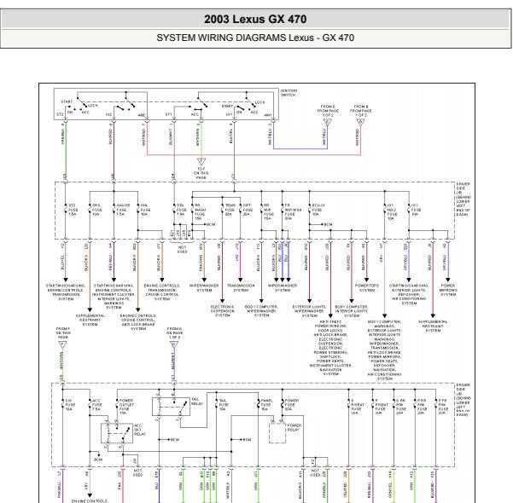Image resolution: width=513 pixels, height=503 pixels.
Task: Select the FR WIP-WSH FUSE 30A label
Action: pos(293,211)
